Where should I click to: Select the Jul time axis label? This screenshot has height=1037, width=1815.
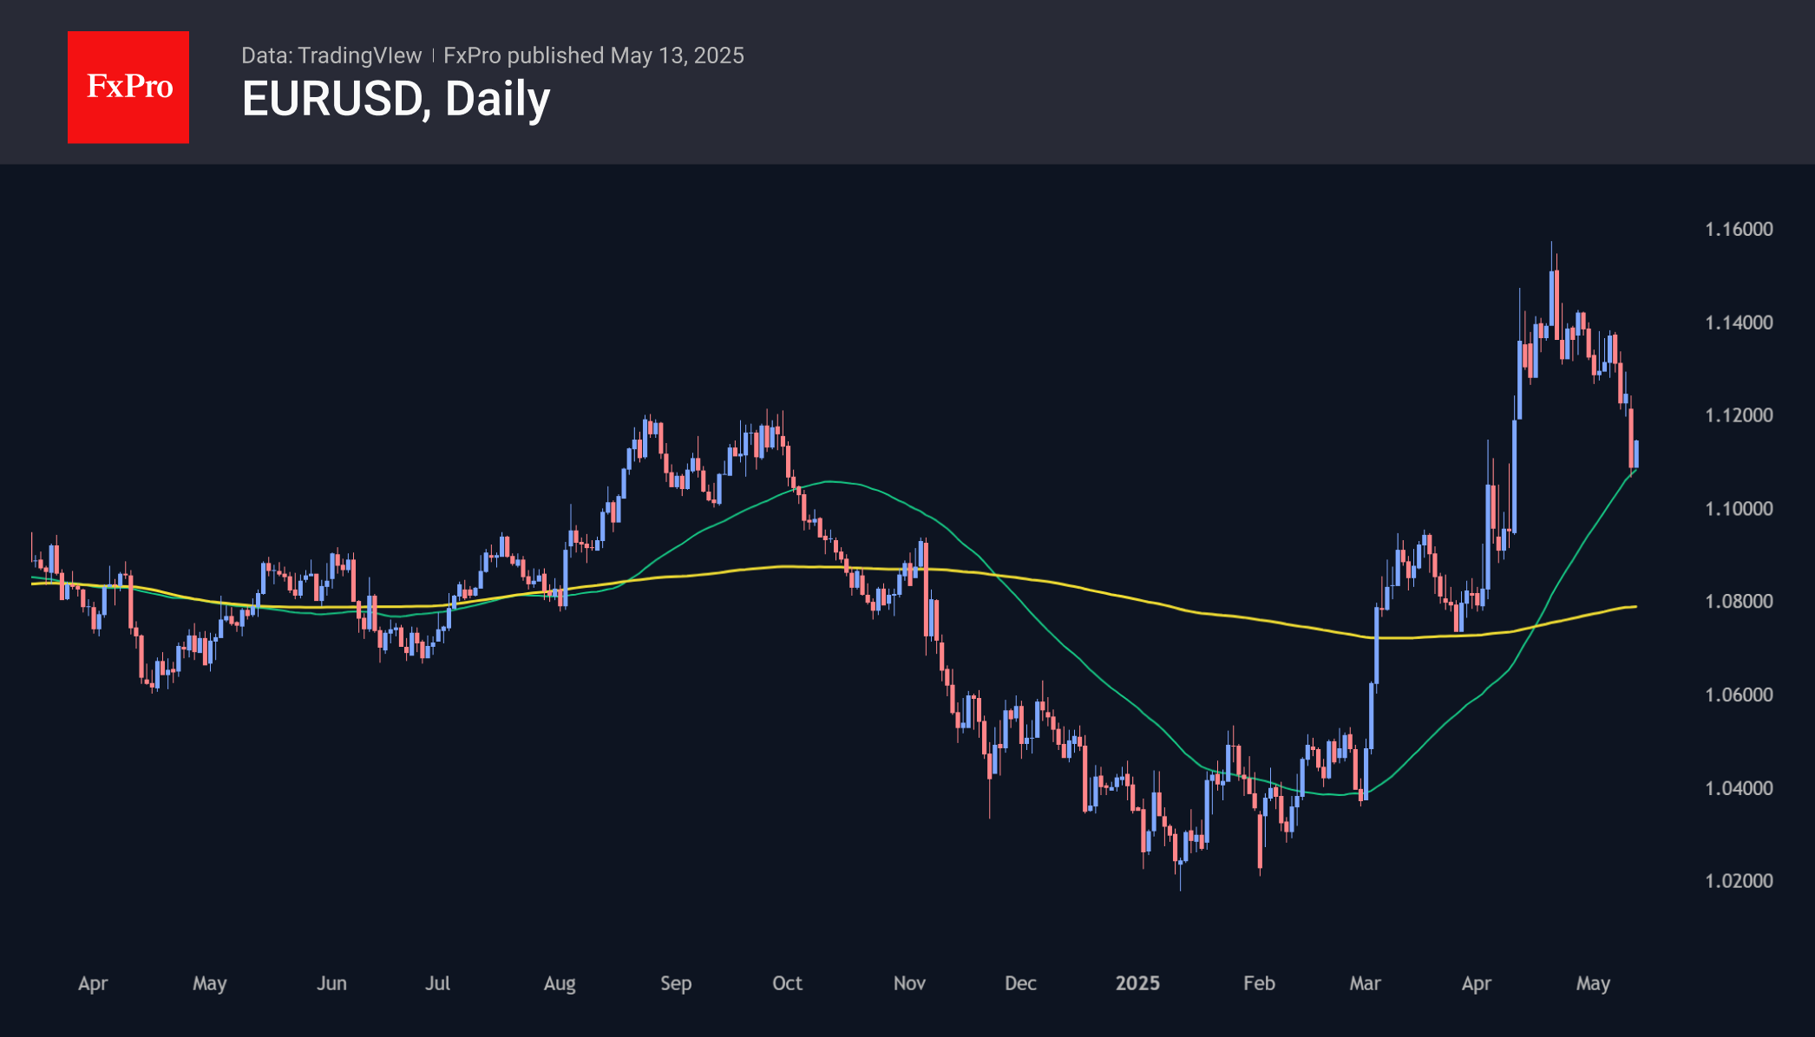point(437,983)
